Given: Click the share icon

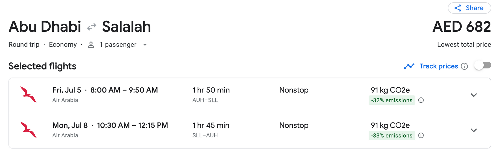Looking at the screenshot, I should click(x=458, y=8).
